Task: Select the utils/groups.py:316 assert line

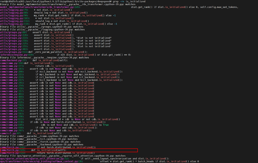Action: point(56,41)
